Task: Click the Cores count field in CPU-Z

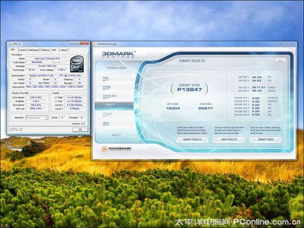Action: tap(63, 117)
